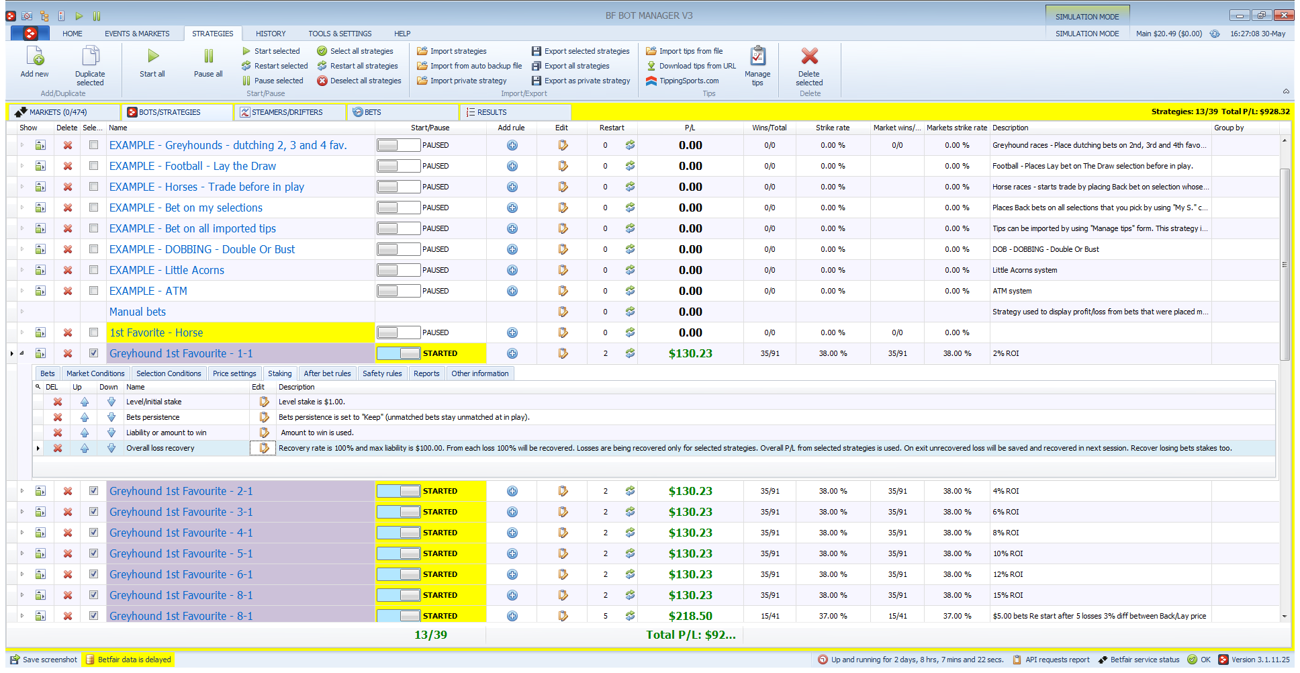Click Restart selected in ribbon
1300x673 pixels.
pos(275,66)
